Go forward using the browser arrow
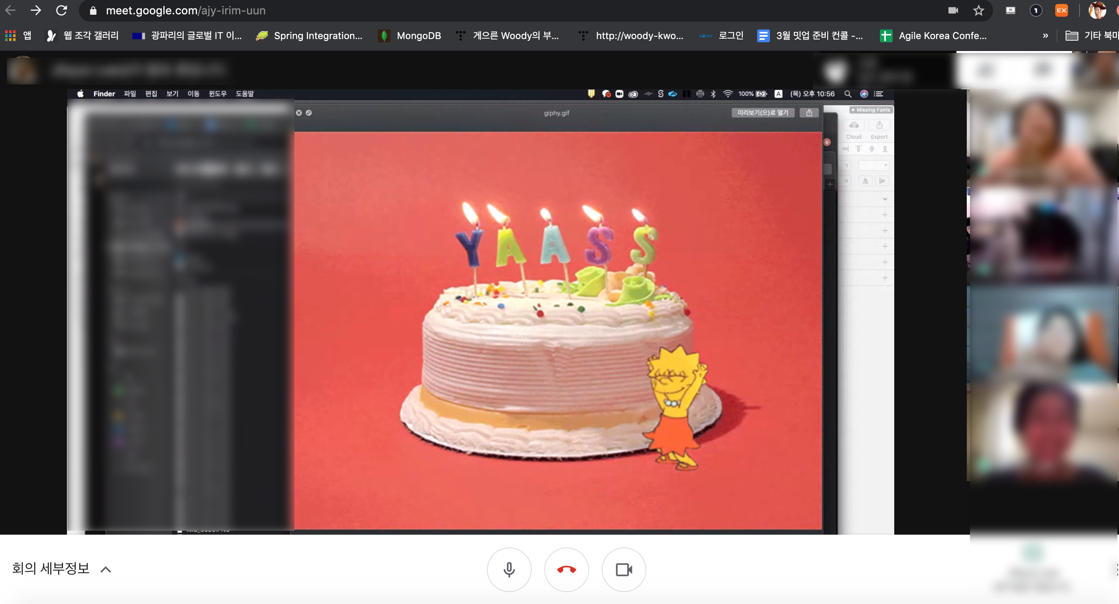This screenshot has width=1119, height=604. (x=36, y=10)
